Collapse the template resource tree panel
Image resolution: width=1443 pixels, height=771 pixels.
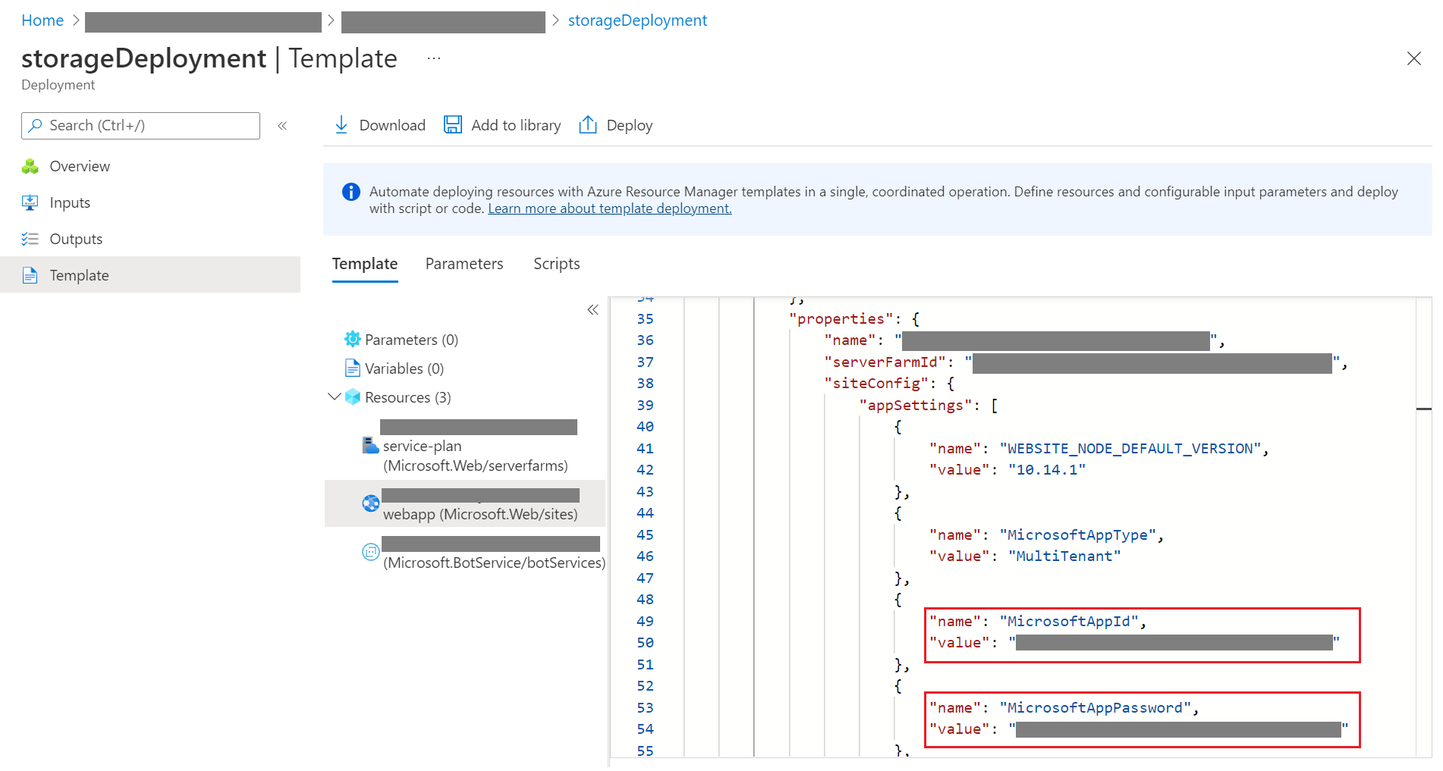click(593, 309)
